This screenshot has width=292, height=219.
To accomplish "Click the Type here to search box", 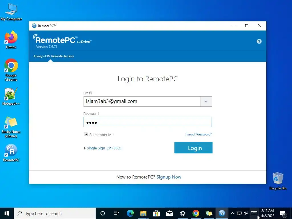I will (x=55, y=213).
